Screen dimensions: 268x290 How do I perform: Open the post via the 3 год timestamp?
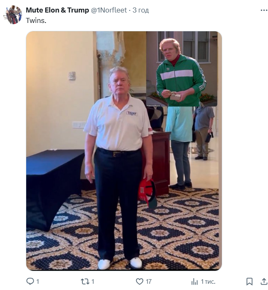point(141,10)
